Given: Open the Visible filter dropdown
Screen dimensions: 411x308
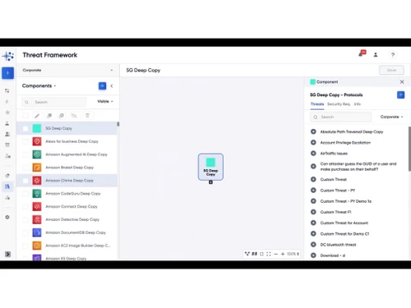Looking at the screenshot, I should pos(105,102).
